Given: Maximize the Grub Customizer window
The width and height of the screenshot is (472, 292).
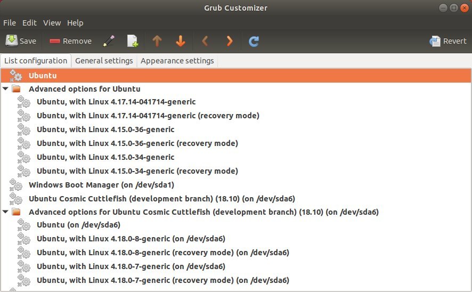Looking at the screenshot, I should (454, 8).
